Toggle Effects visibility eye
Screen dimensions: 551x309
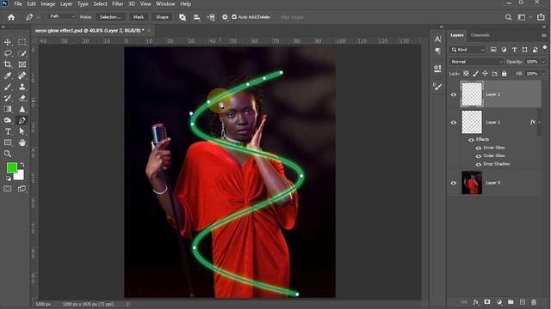(x=471, y=140)
